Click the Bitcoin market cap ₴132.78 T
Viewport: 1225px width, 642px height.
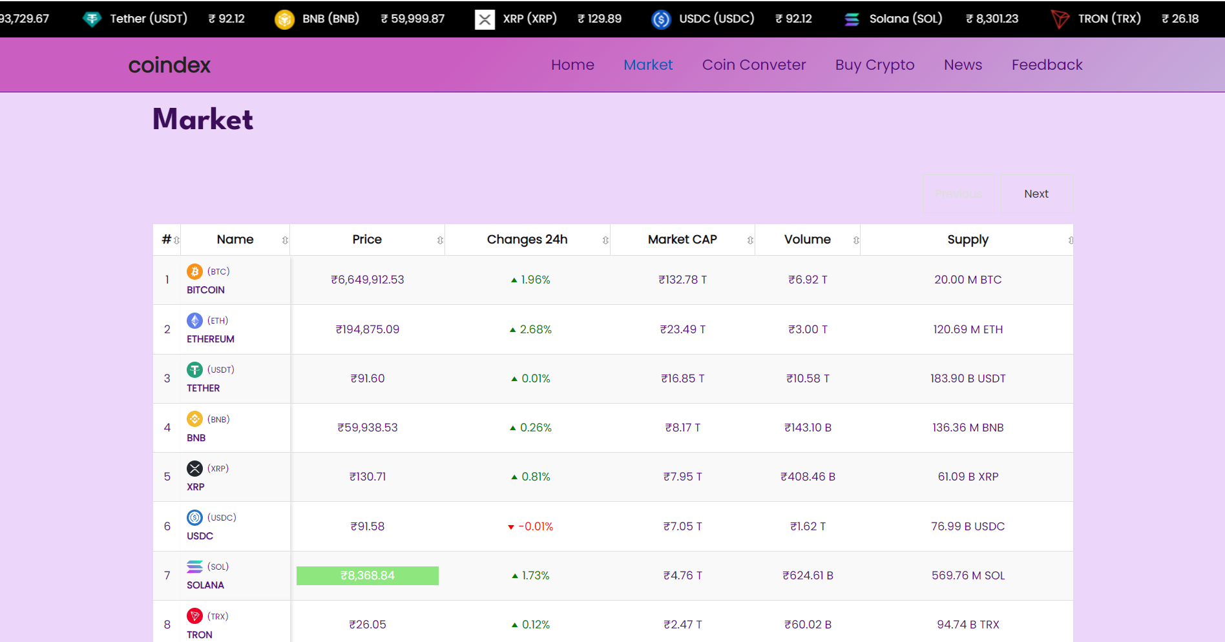pyautogui.click(x=683, y=280)
